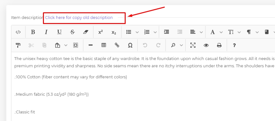Apply superscript formatting
Viewport: 275px width, 121px height.
pos(100,32)
